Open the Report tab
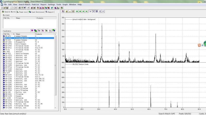Image resolution: width=206 pixels, height=115 pixels. click(50, 12)
